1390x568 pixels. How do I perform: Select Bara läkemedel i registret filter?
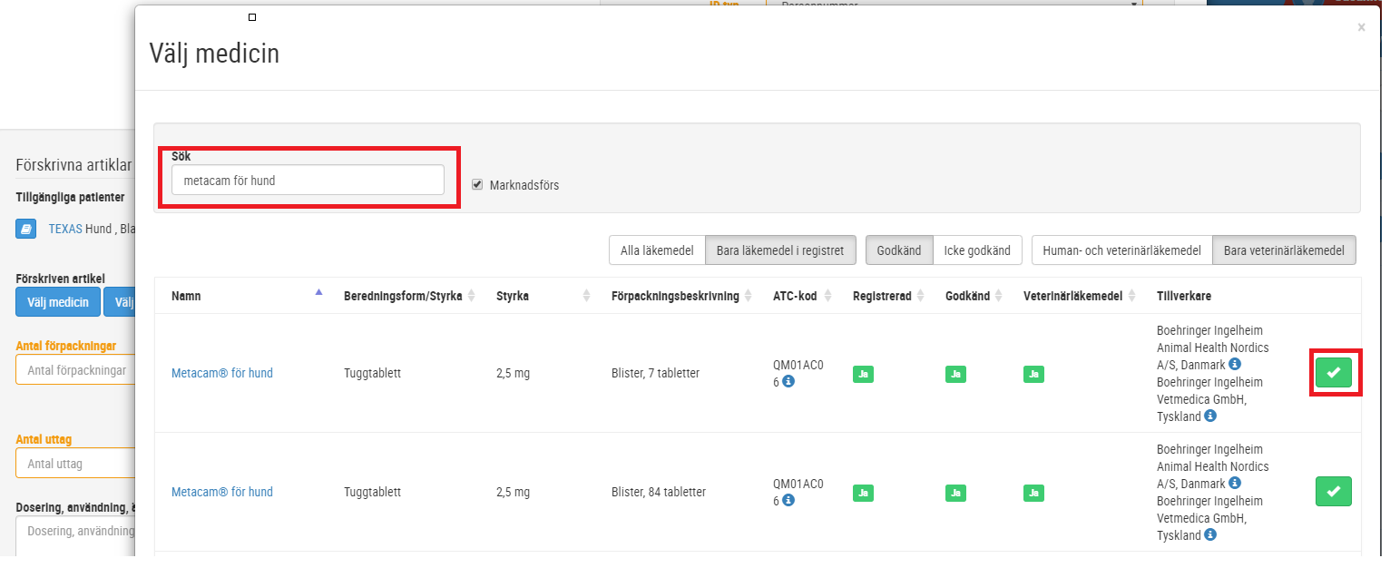coord(780,250)
